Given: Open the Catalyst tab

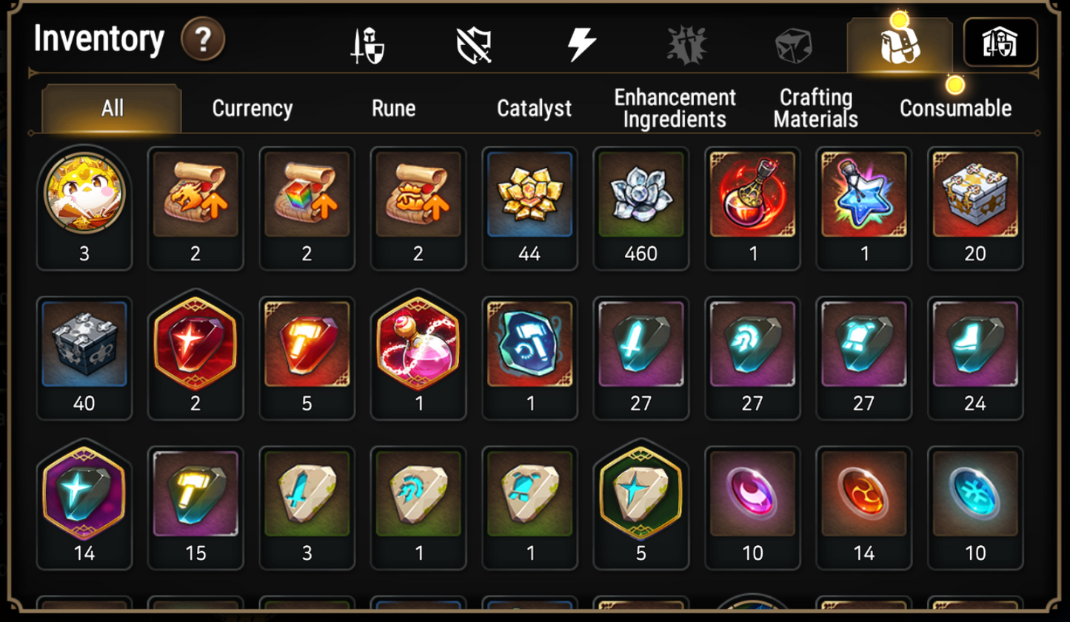Looking at the screenshot, I should coord(534,109).
